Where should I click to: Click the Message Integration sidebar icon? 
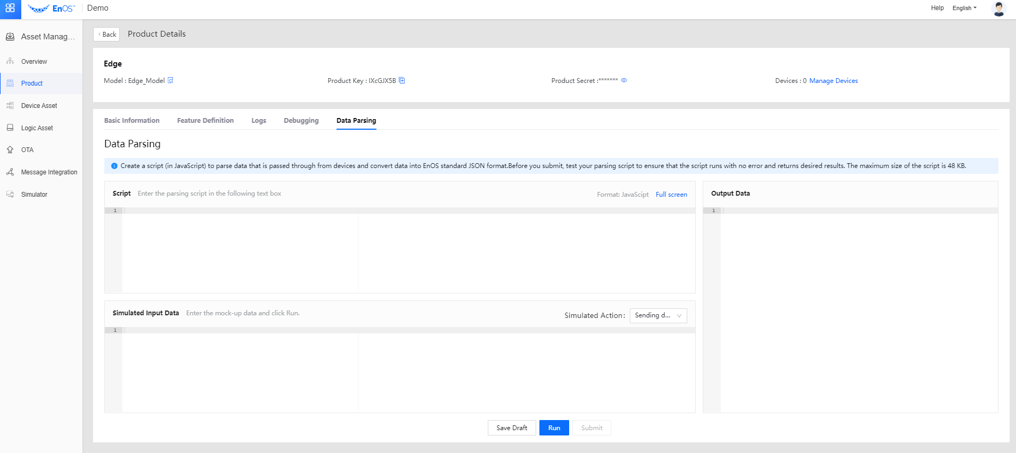(10, 172)
